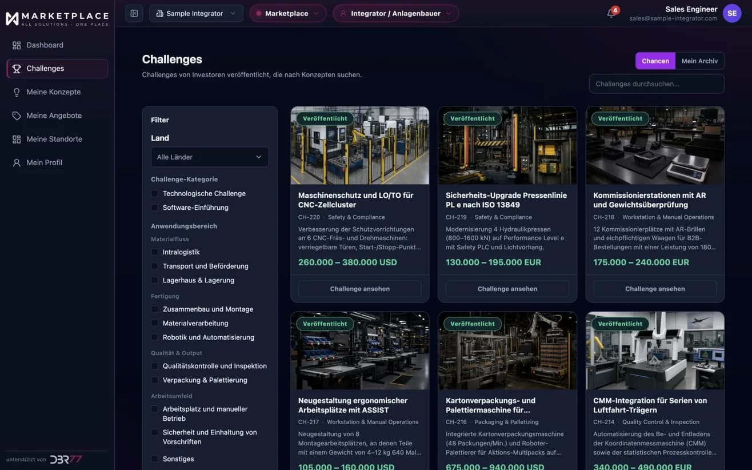Open Kartonverpackungs- und Palettiermaschine title
This screenshot has height=470, width=752.
click(x=491, y=405)
